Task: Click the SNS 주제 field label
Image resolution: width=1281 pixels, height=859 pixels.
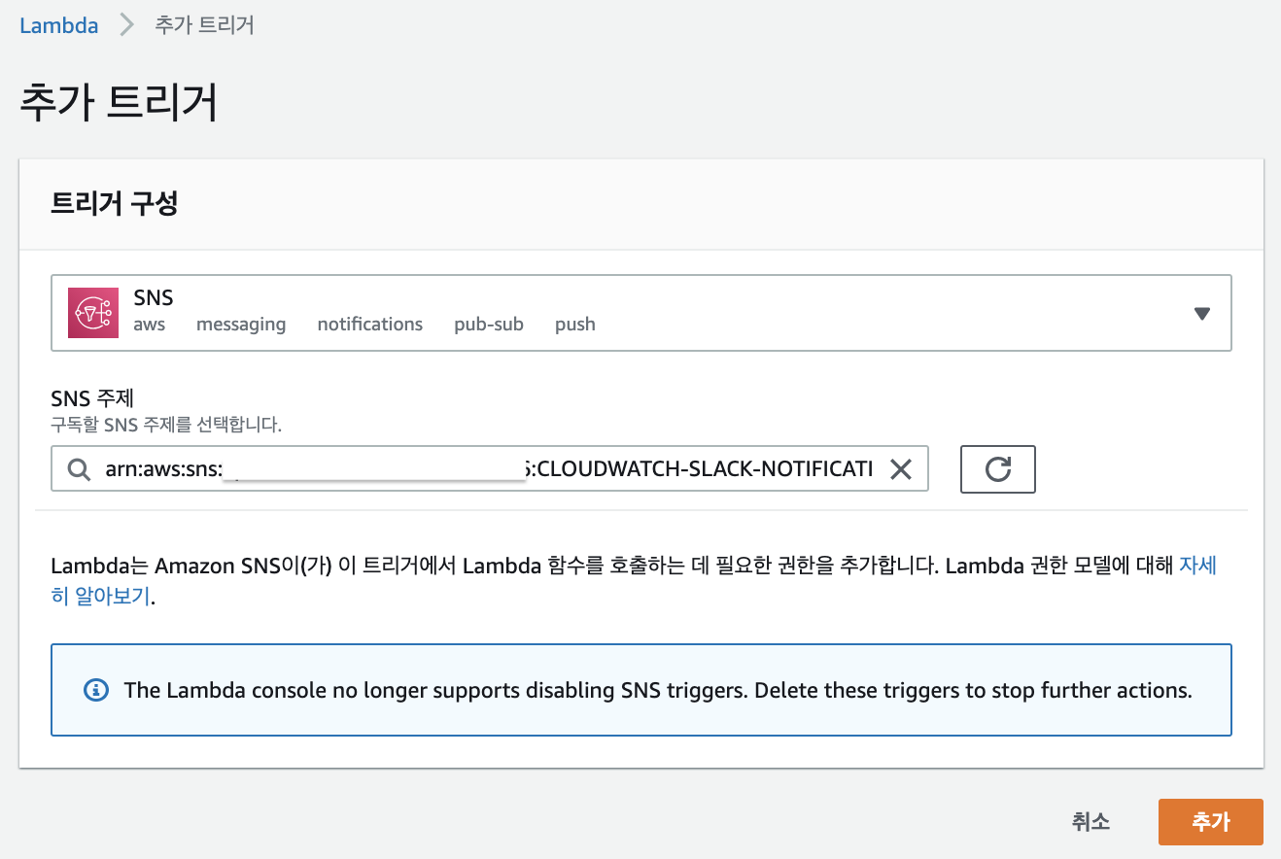Action: [92, 398]
